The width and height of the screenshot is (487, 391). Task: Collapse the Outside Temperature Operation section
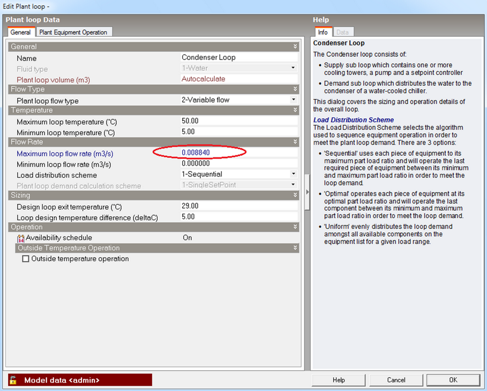pyautogui.click(x=295, y=248)
